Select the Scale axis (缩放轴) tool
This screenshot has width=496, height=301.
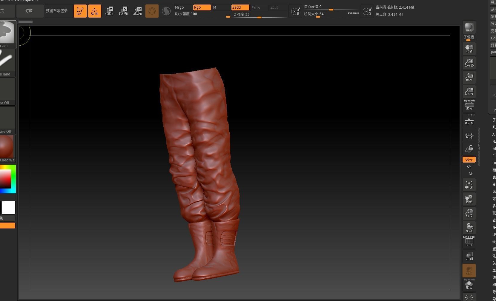[123, 11]
